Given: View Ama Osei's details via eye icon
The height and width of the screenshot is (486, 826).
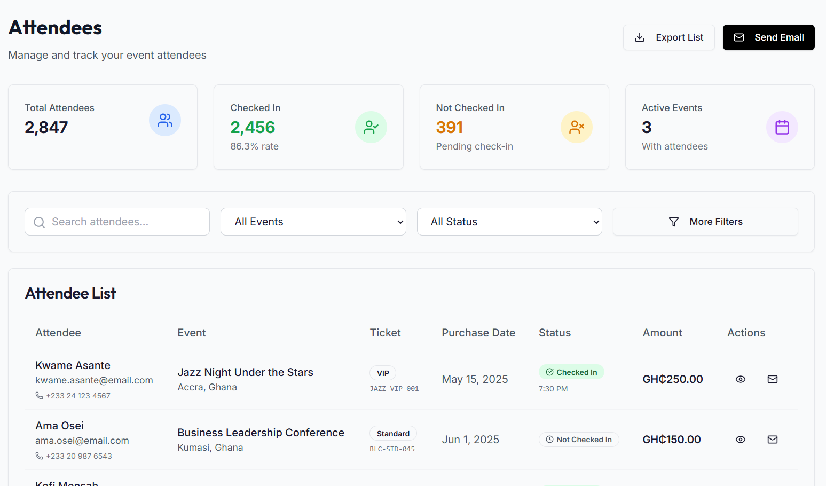Looking at the screenshot, I should click(741, 440).
